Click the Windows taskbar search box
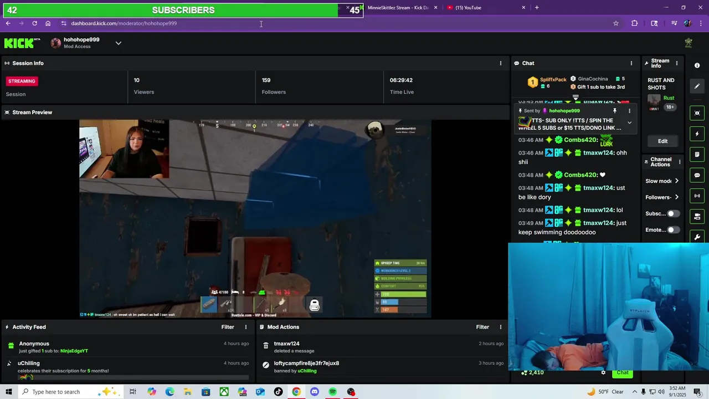 (x=72, y=392)
